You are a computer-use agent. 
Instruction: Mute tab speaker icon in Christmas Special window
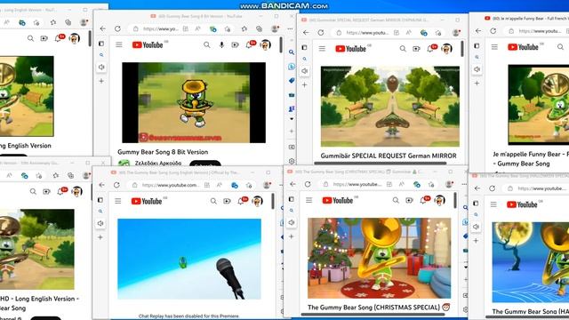(x=292, y=222)
